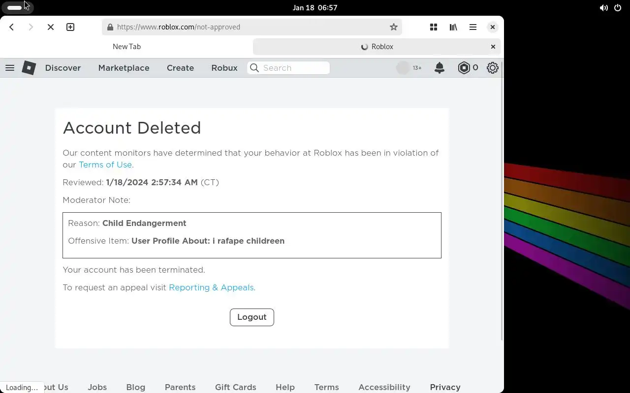The image size is (630, 393).
Task: Open the system power menu
Action: click(x=618, y=8)
